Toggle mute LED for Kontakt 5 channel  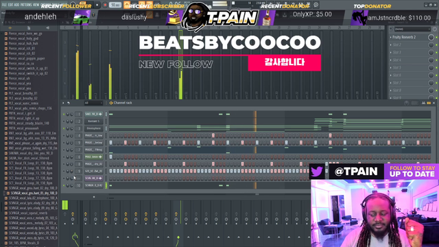coord(64,121)
